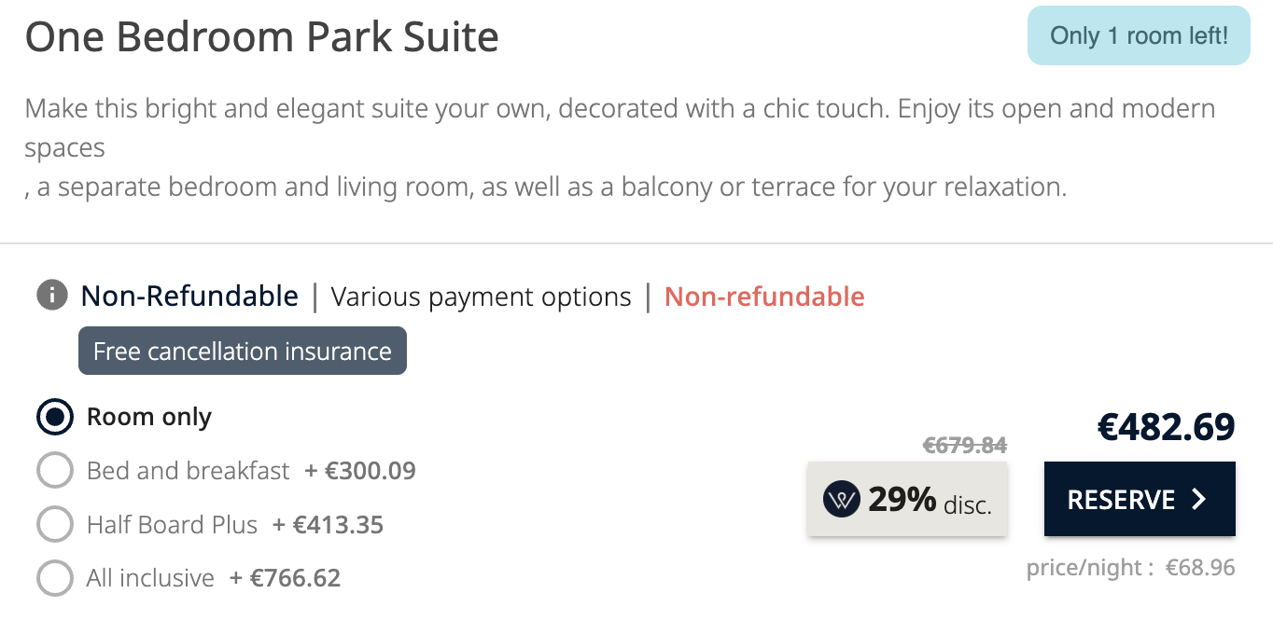
Task: Click the Only 1 room left! badge
Action: coord(1139,36)
